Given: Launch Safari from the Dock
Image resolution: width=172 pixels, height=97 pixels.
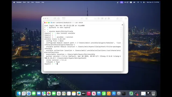Looking at the screenshot, I should pyautogui.click(x=29, y=93).
